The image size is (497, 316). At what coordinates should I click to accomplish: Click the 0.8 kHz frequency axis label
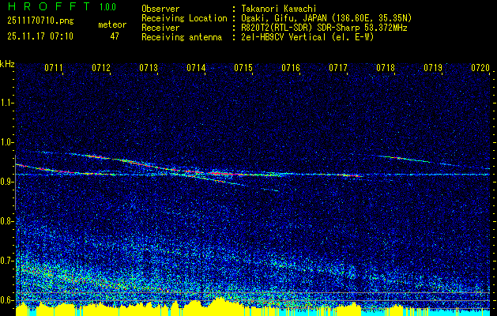tap(6, 221)
